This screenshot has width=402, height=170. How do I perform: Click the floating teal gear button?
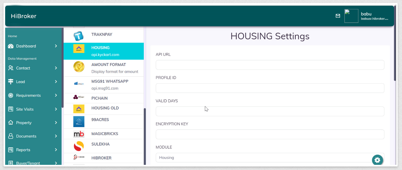coord(377,160)
